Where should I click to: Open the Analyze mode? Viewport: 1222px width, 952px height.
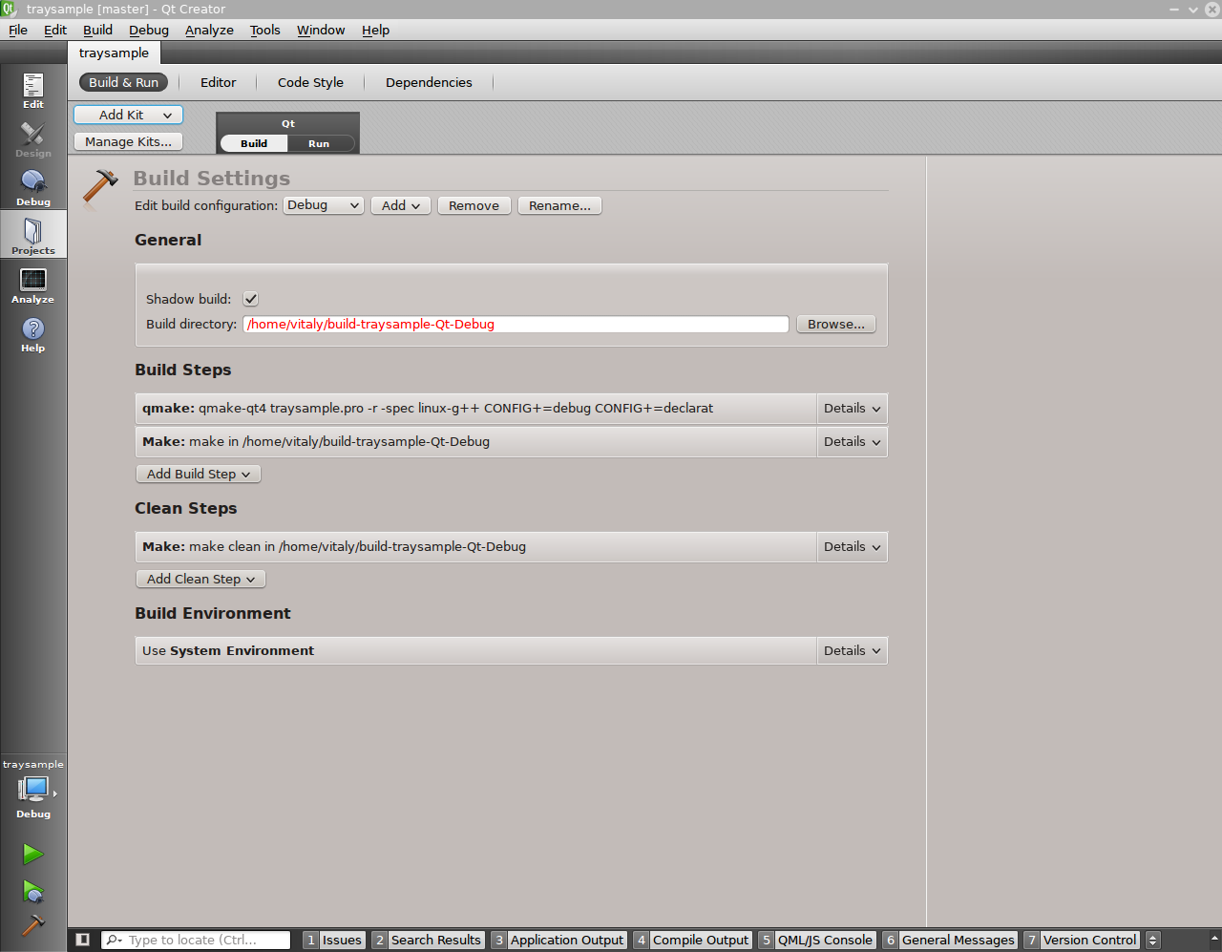[33, 285]
